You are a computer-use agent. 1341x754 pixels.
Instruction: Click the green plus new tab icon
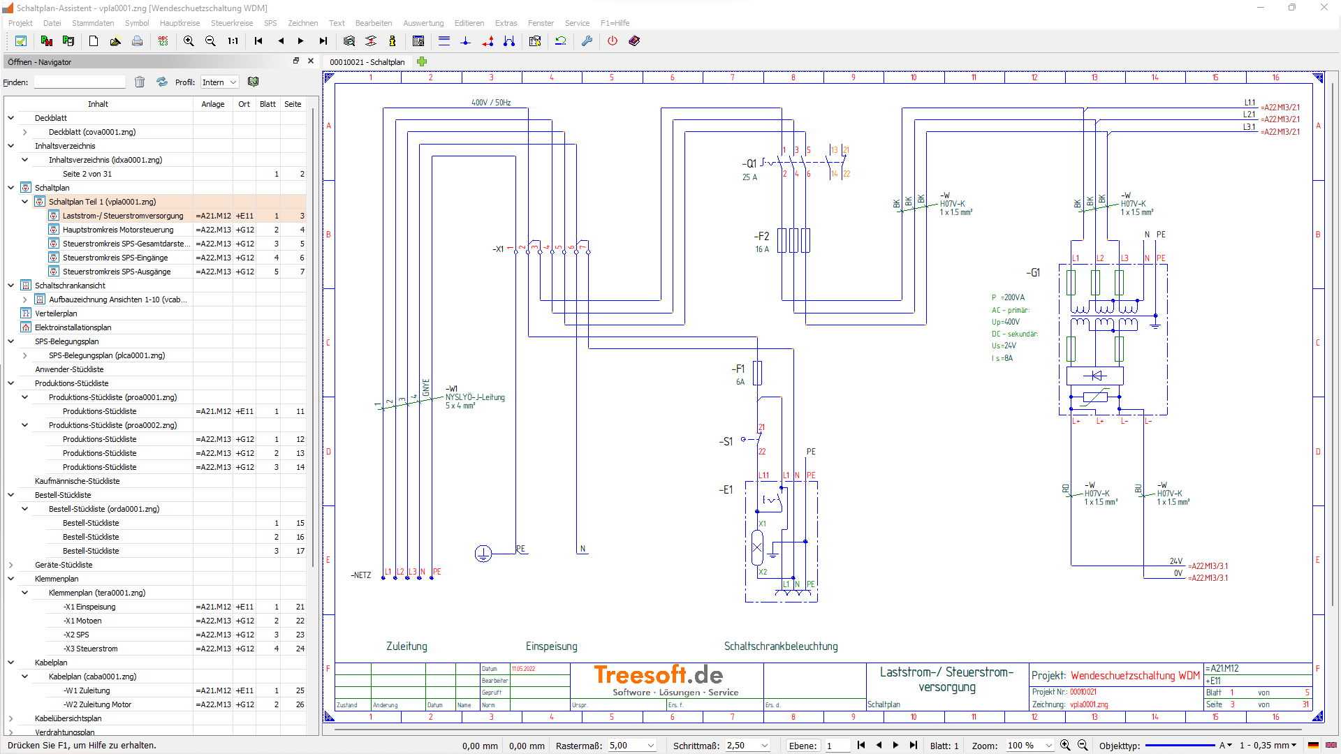point(422,61)
